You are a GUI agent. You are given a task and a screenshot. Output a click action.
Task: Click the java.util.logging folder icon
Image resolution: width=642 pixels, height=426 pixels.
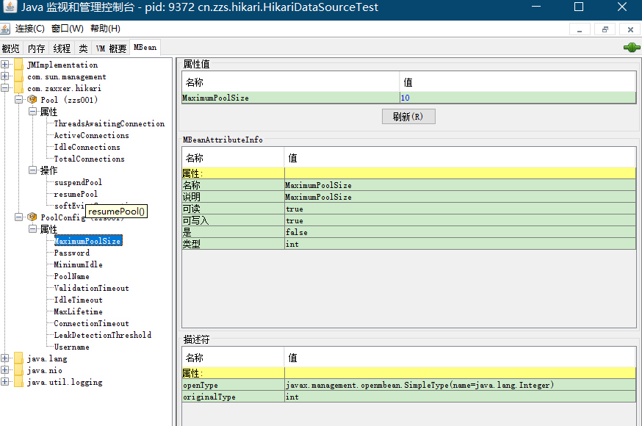coord(19,382)
